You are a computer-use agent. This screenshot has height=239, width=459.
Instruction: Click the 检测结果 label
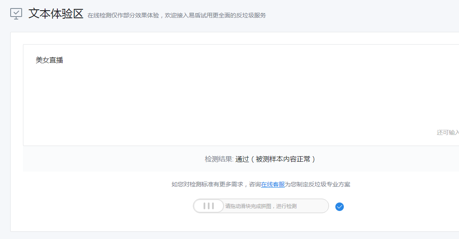point(218,159)
